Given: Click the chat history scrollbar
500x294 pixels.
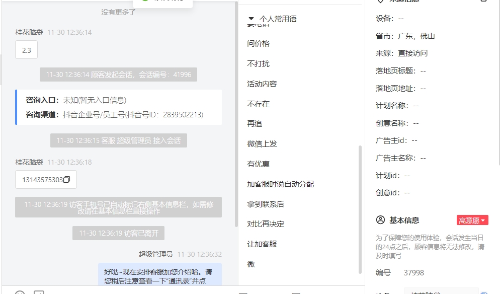Looking at the screenshot, I should click(x=236, y=115).
